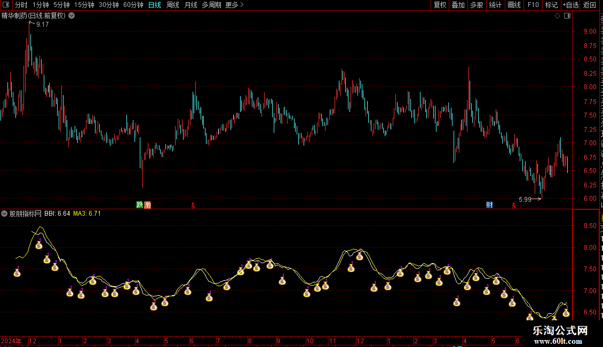Image resolution: width=603 pixels, height=347 pixels.
Task: Open the 多周期 multi-period view
Action: coord(211,5)
